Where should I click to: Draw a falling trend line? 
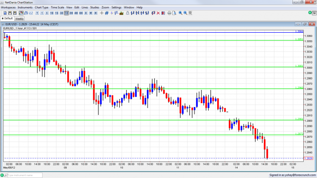coord(138,13)
